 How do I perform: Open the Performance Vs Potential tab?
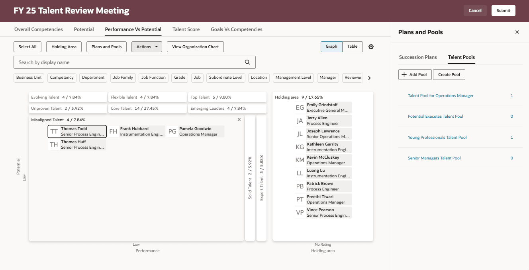click(x=133, y=29)
